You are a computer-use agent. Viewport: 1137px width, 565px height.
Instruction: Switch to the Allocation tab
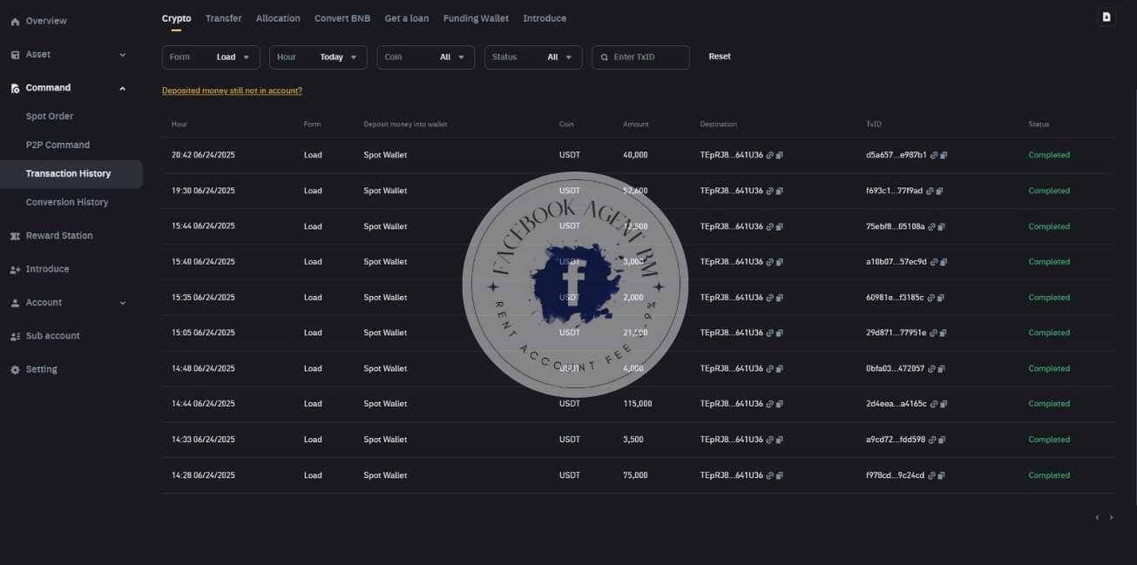click(278, 18)
